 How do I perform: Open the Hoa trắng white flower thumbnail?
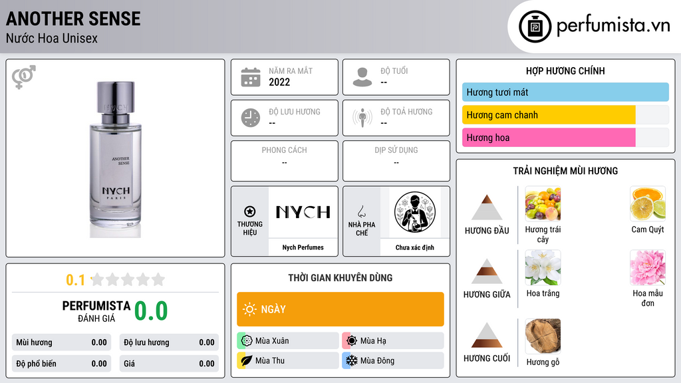543,268
